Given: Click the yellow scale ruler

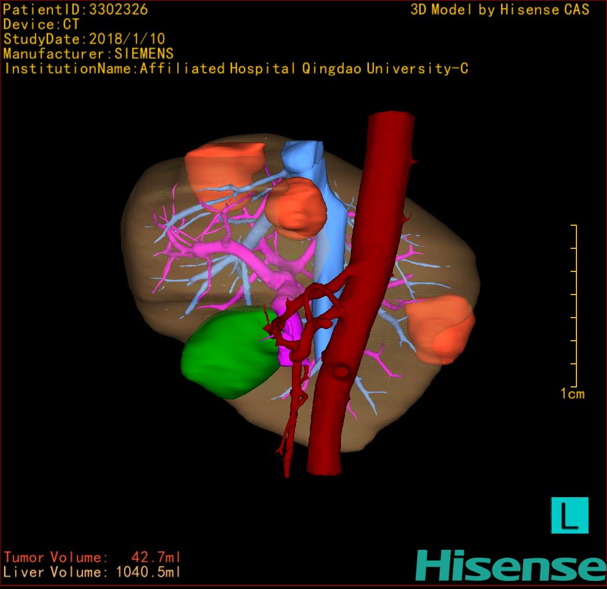Looking at the screenshot, I should [574, 305].
